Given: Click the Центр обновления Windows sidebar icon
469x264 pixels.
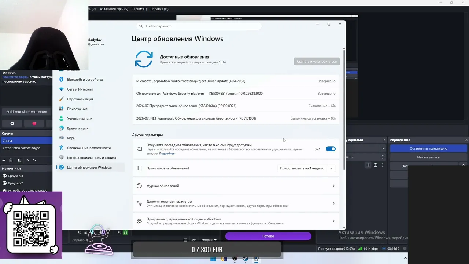Looking at the screenshot, I should pyautogui.click(x=61, y=168).
